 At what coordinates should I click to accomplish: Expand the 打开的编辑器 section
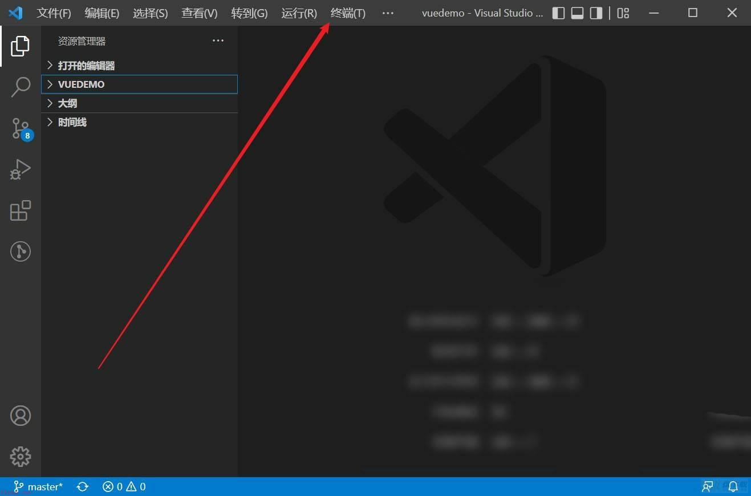click(x=140, y=66)
